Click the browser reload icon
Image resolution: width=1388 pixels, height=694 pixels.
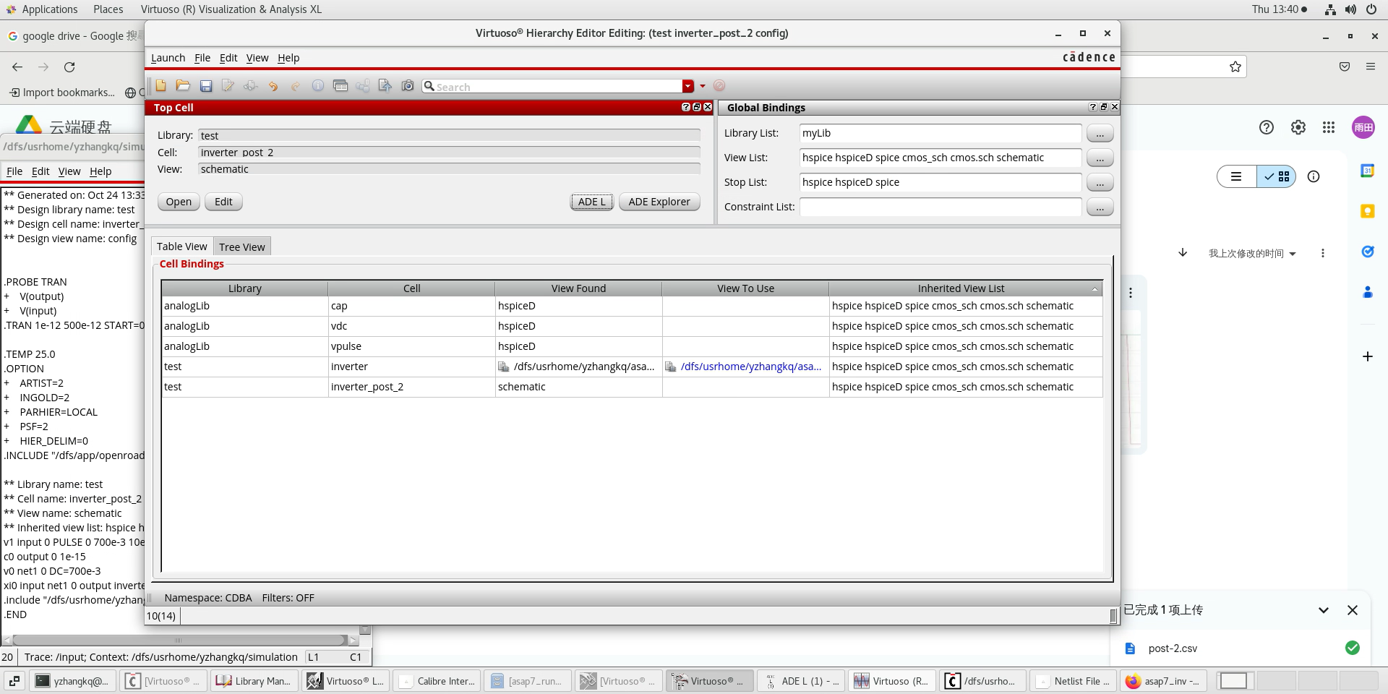coord(69,67)
